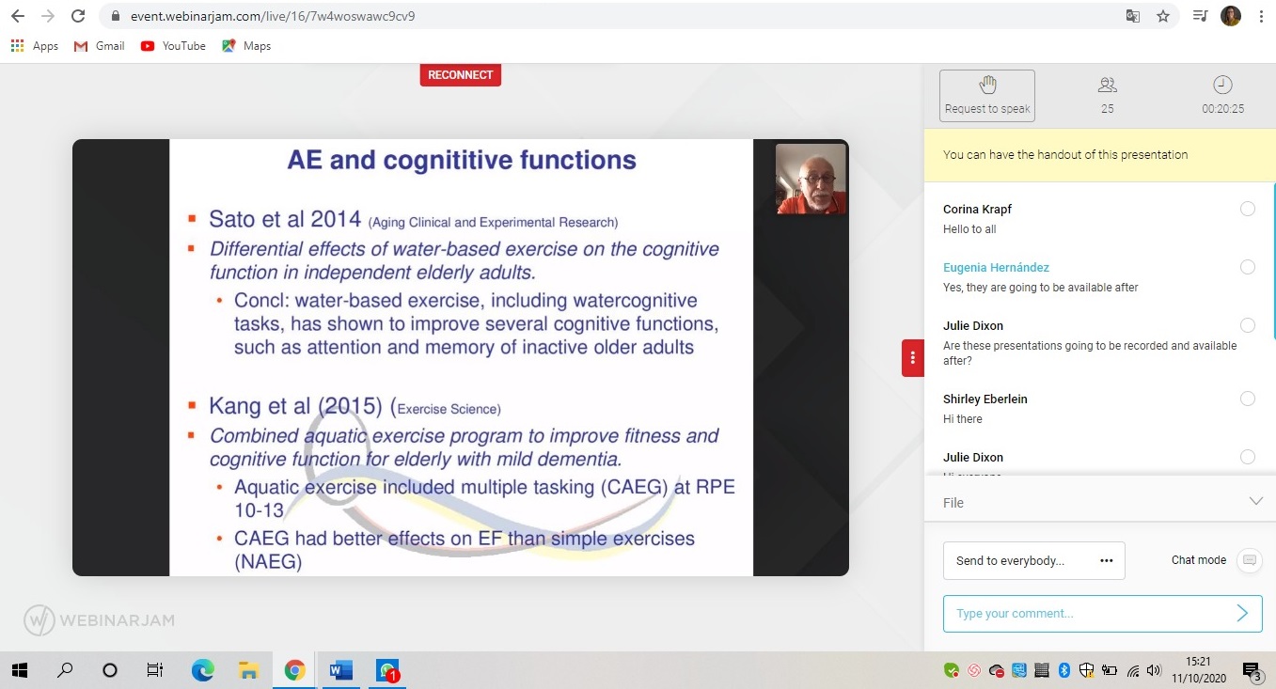1276x689 pixels.
Task: Launch Microsoft Edge from the taskbar
Action: pos(202,670)
